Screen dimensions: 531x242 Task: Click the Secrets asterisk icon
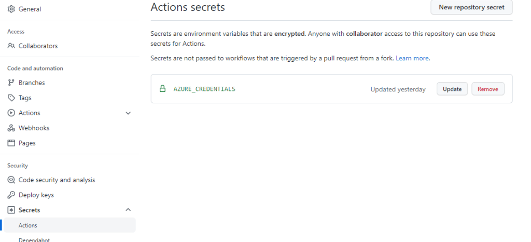pyautogui.click(x=11, y=210)
